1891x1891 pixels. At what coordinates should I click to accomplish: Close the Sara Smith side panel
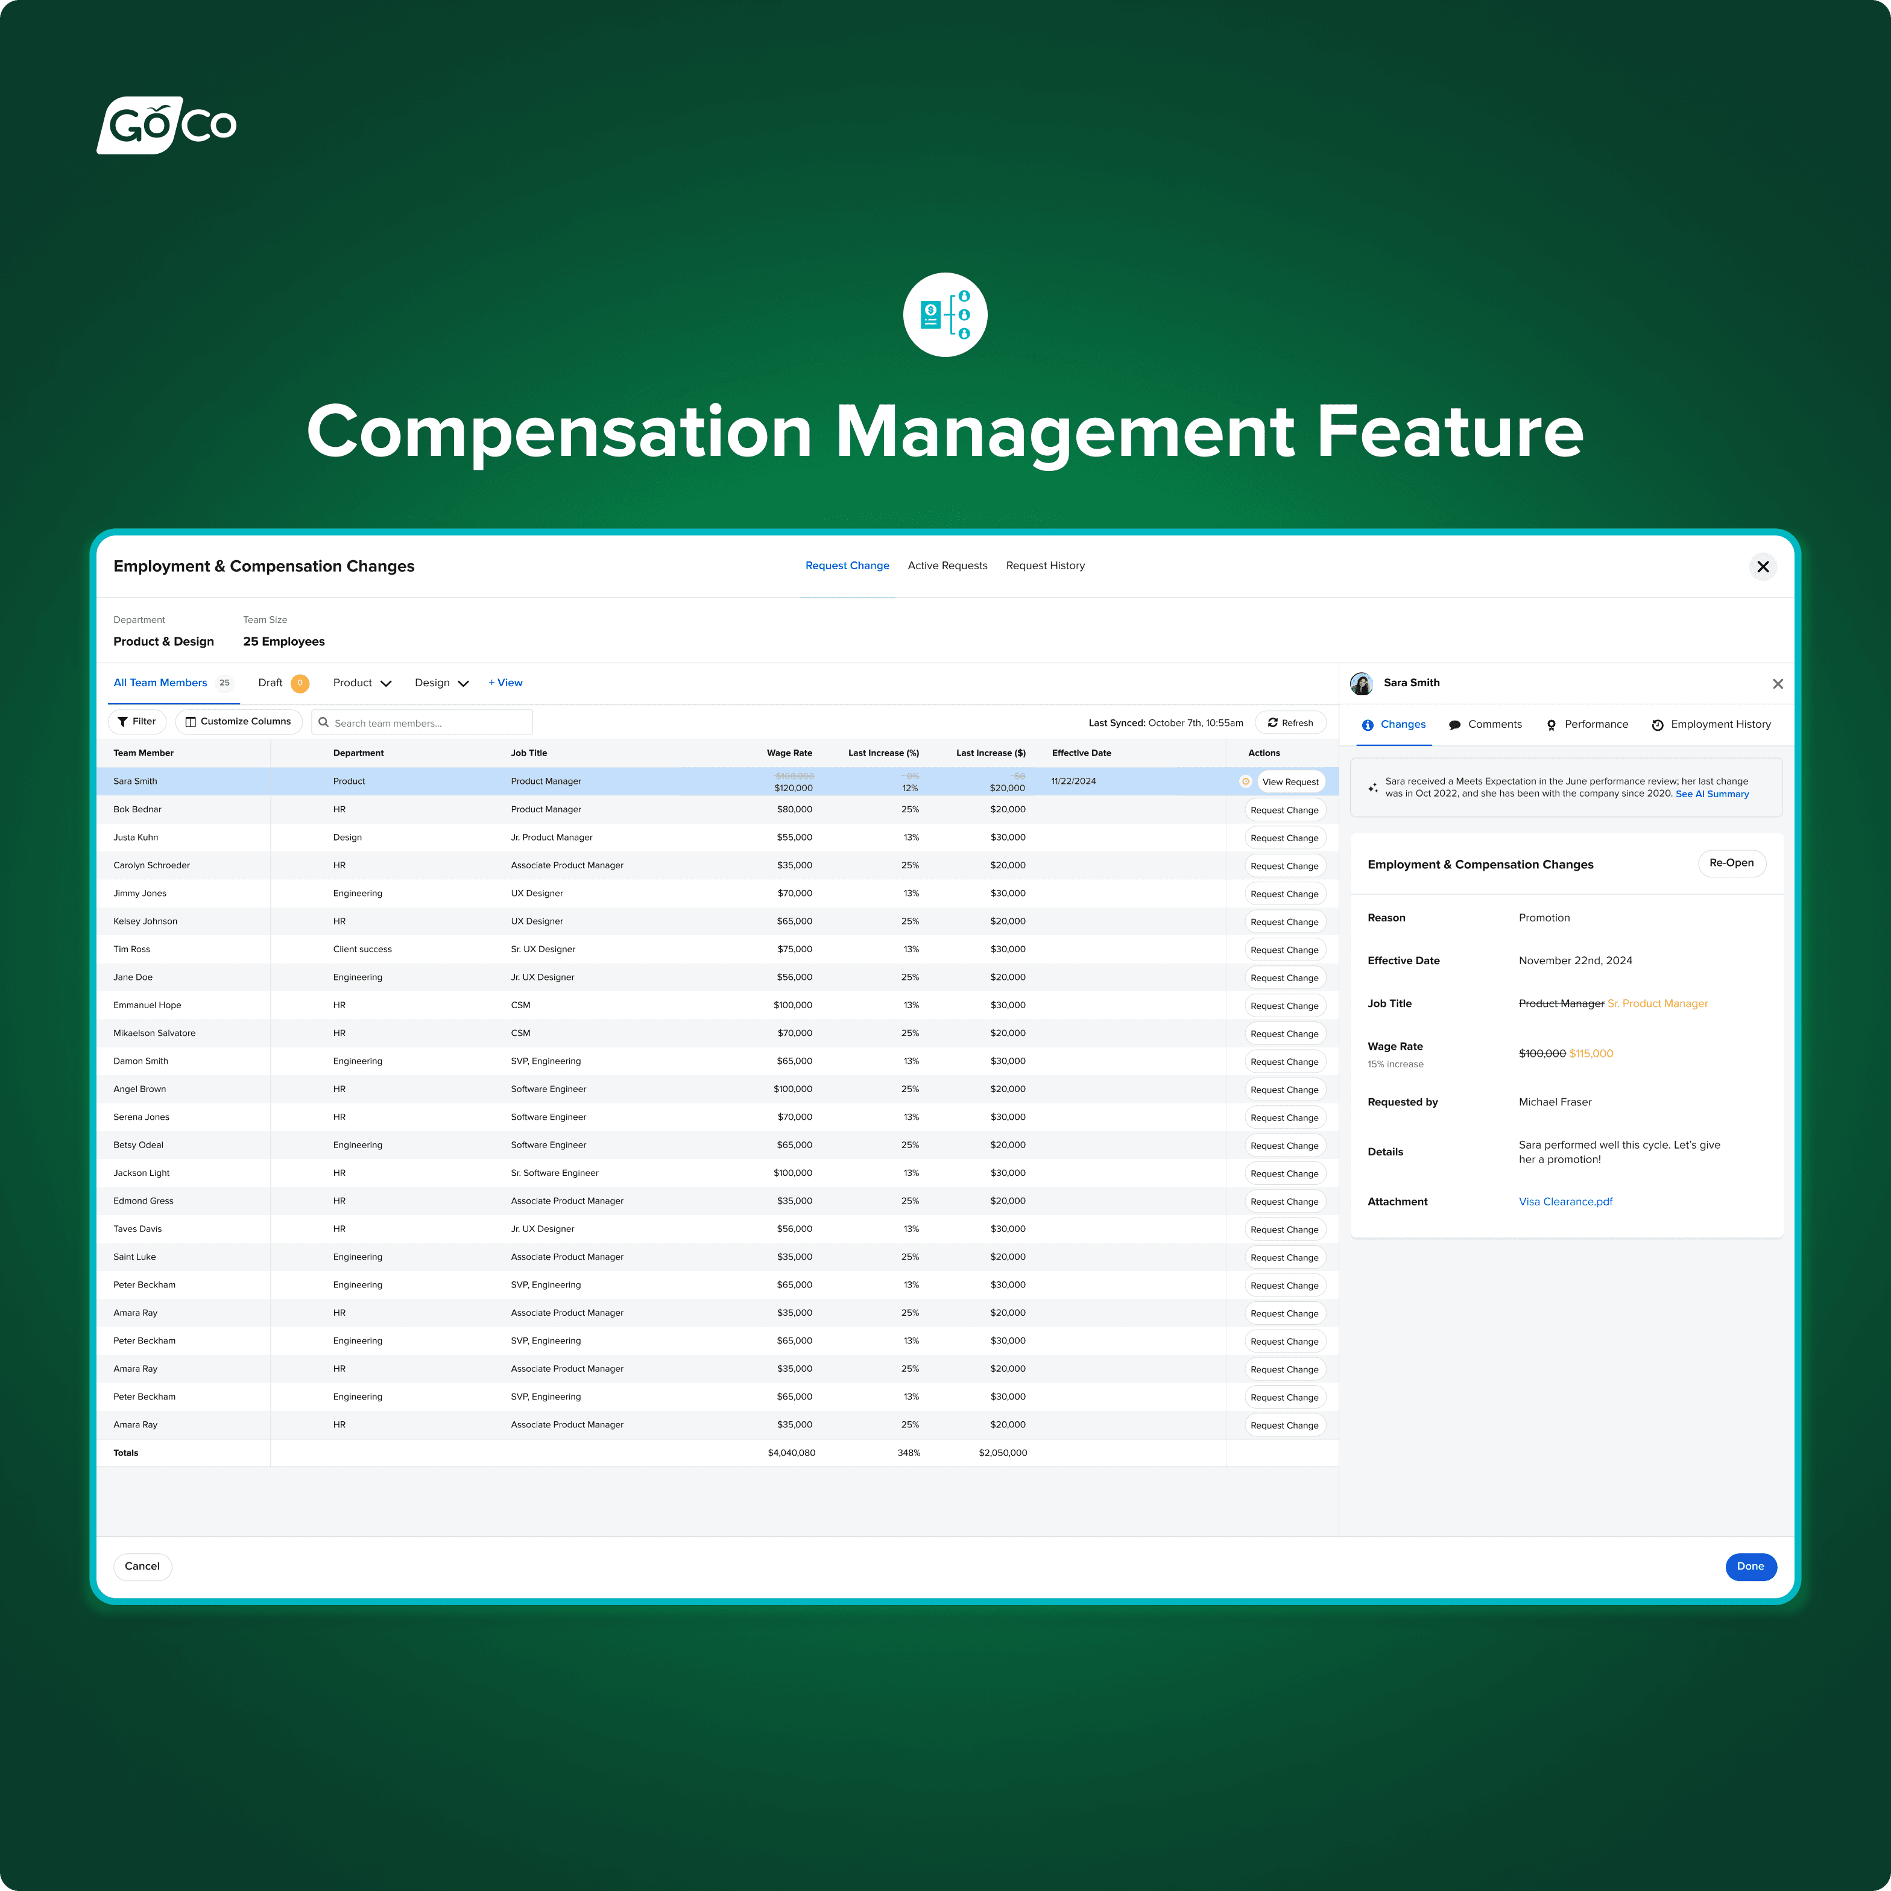point(1778,684)
